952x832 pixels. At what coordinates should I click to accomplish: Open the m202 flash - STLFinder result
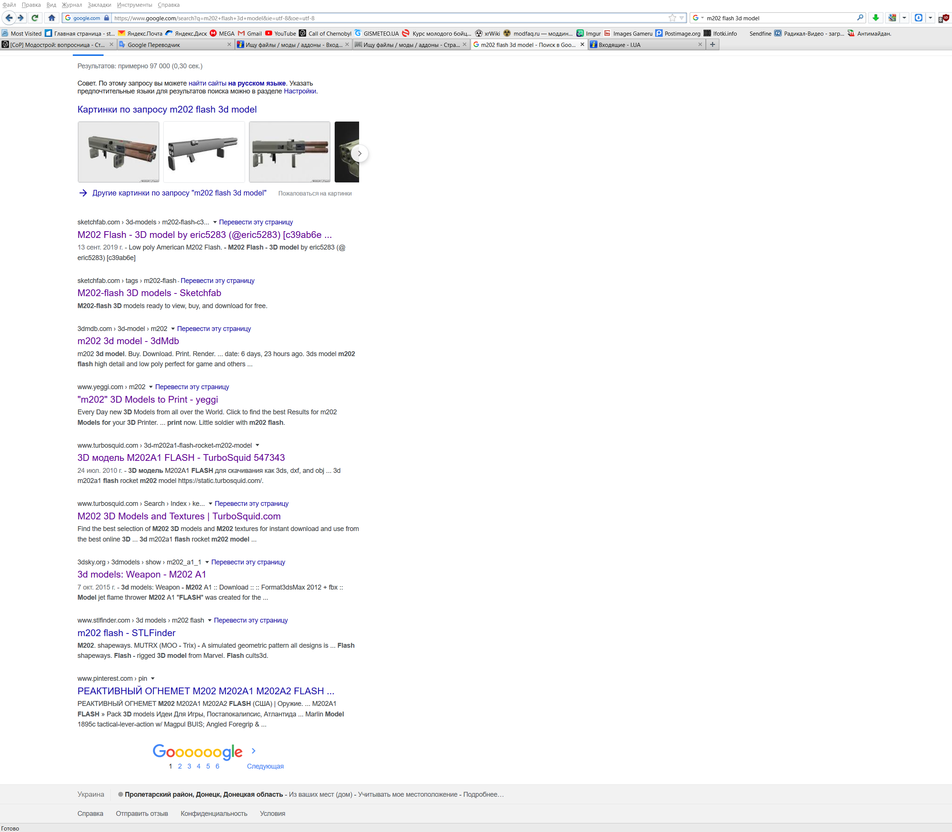pos(126,633)
